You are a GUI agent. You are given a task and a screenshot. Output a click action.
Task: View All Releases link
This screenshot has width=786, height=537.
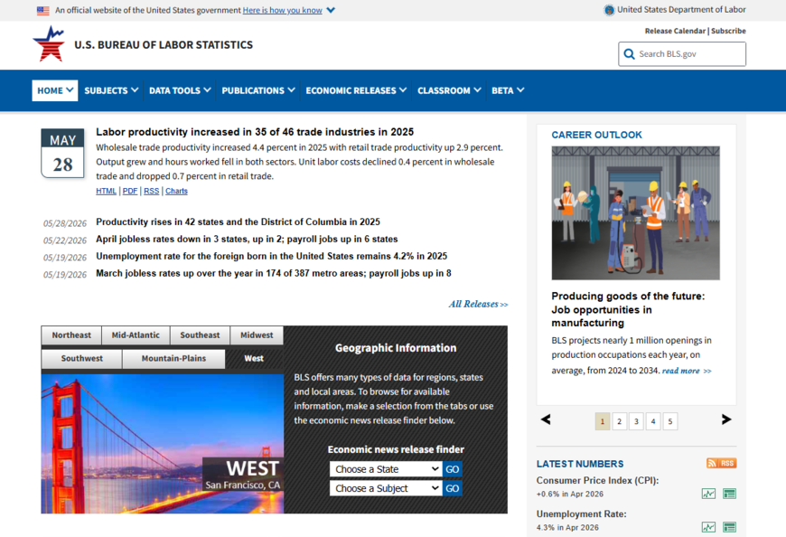[478, 304]
